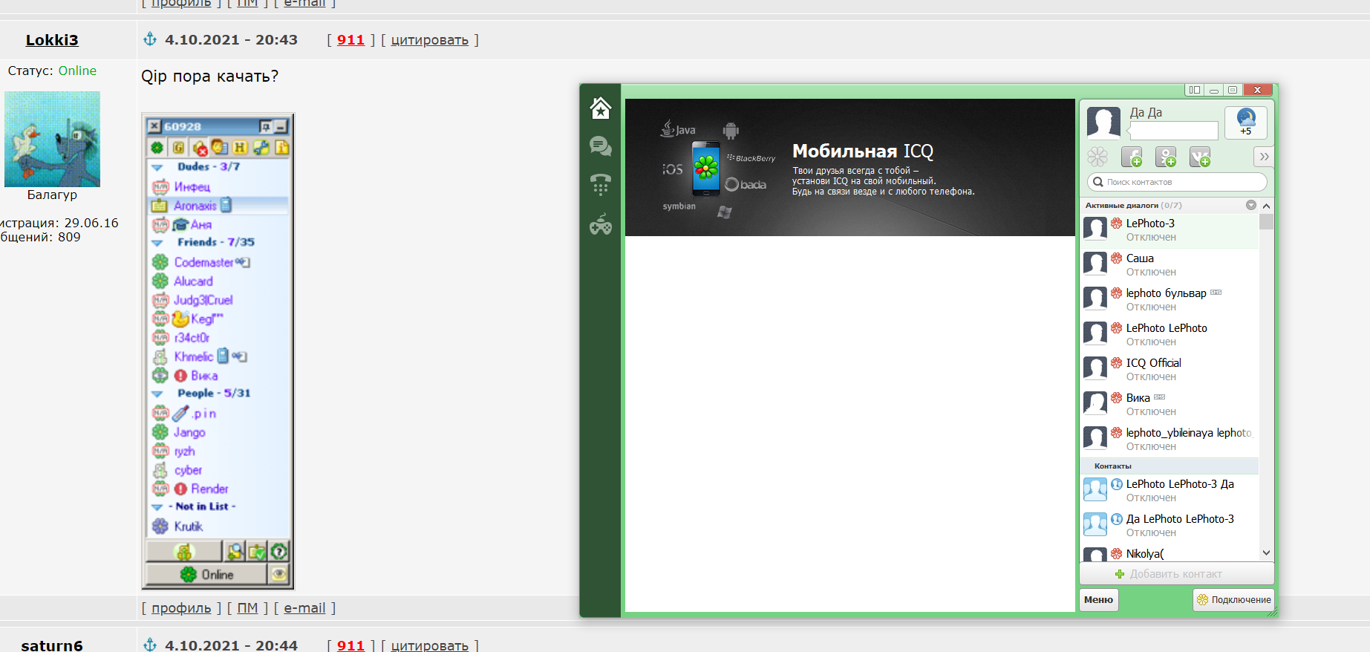The height and width of the screenshot is (652, 1370).
Task: Click the 911 link in Lokki3's post header
Action: [350, 40]
